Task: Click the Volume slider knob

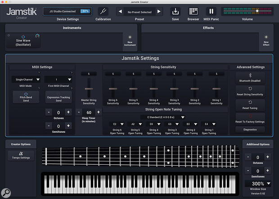Action: tap(257, 11)
